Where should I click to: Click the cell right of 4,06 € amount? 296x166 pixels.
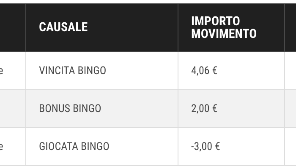[291, 71]
